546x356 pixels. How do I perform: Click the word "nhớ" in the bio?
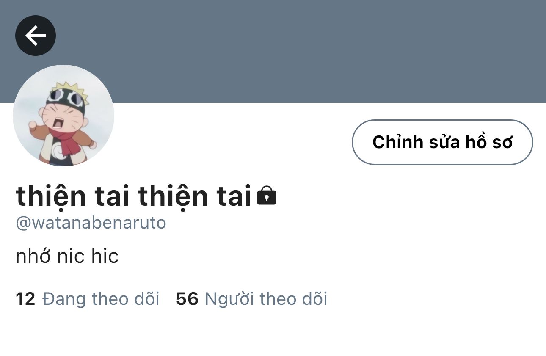pos(33,257)
